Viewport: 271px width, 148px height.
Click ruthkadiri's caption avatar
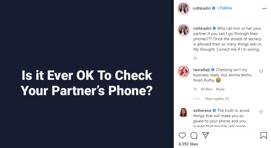183,30
